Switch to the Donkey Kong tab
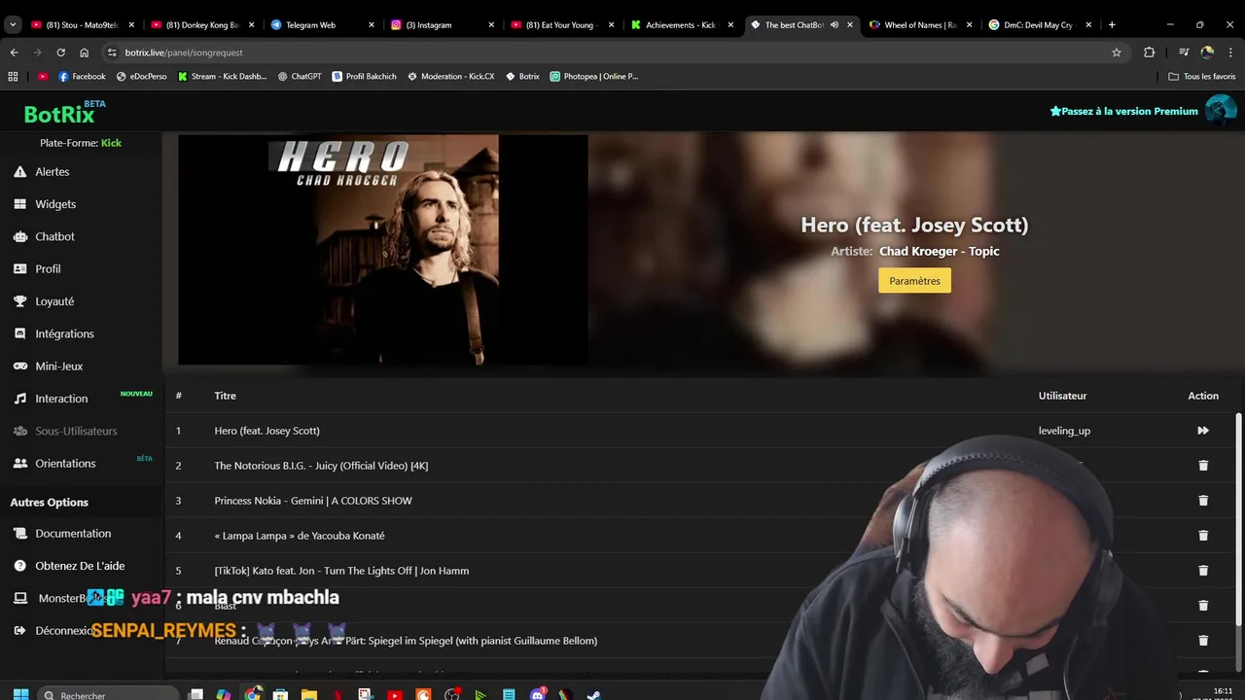The image size is (1245, 700). pos(202,25)
